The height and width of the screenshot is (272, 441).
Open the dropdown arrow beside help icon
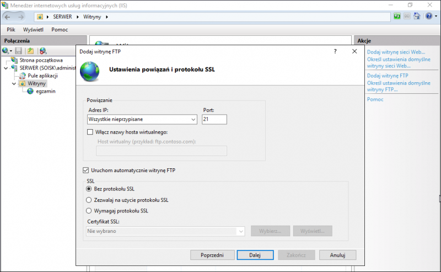pos(436,17)
